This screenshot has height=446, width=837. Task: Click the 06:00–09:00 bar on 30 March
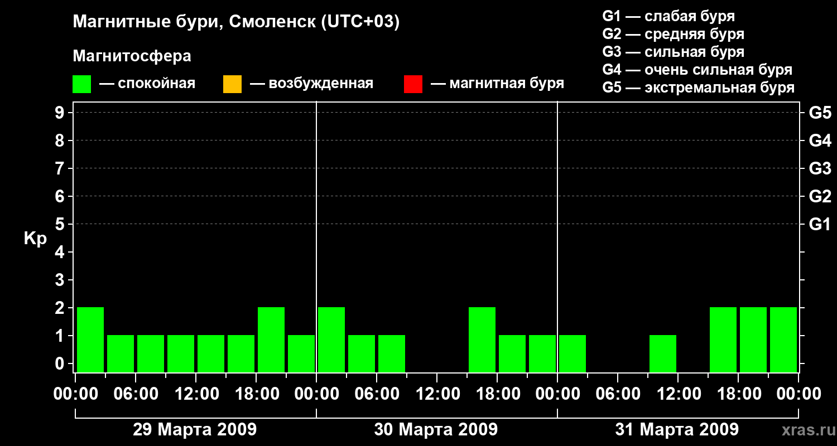tap(392, 353)
